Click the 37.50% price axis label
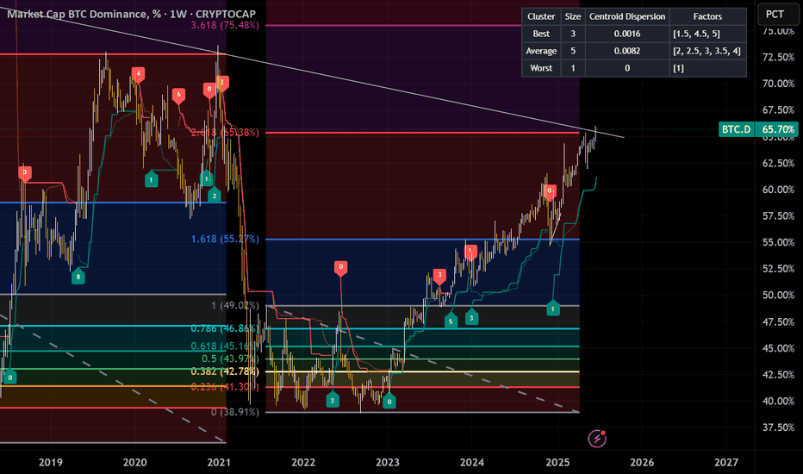803x474 pixels. 778,427
